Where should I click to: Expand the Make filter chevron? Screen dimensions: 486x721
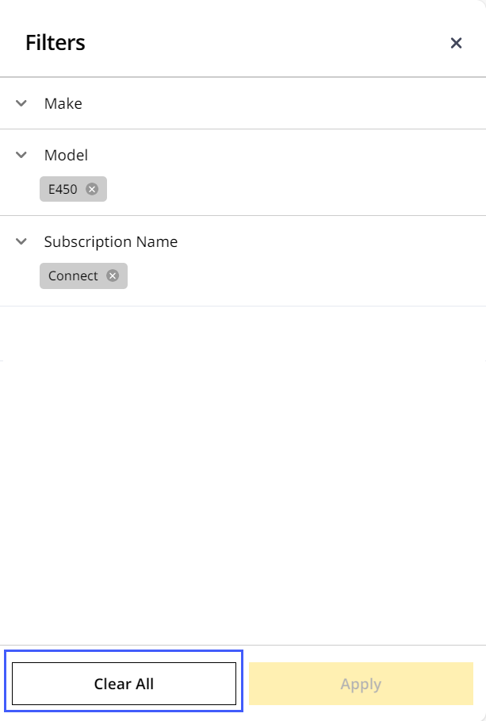click(x=21, y=103)
